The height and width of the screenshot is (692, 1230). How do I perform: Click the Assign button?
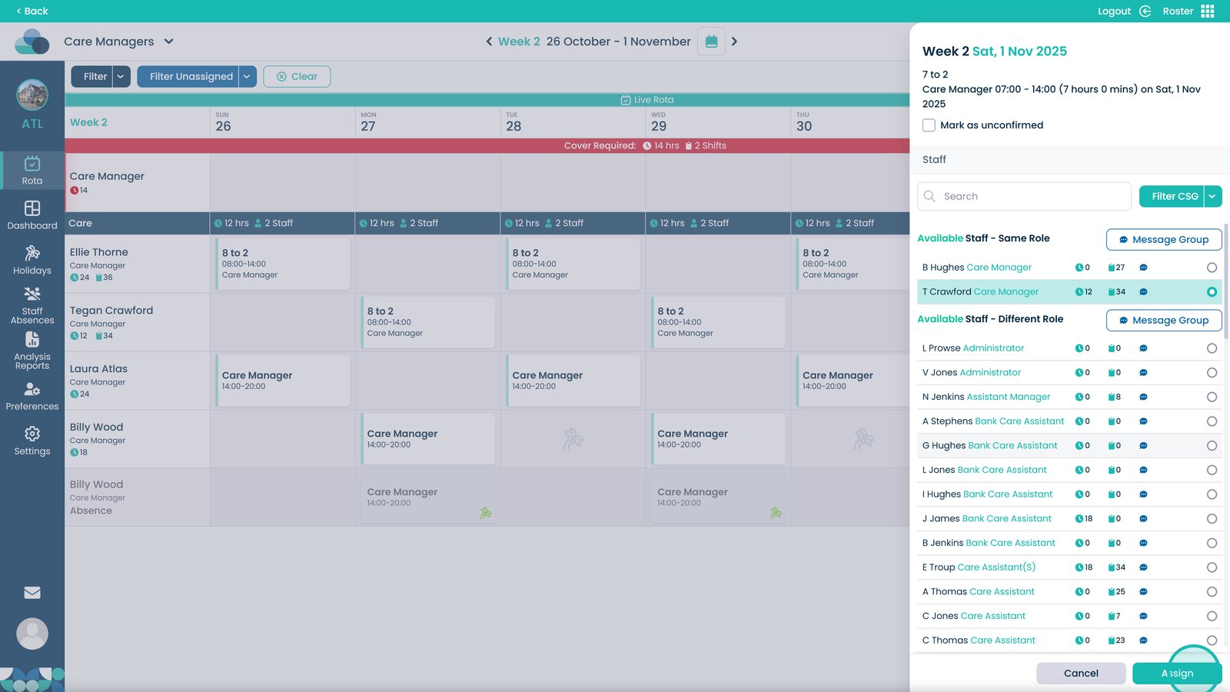(1177, 674)
